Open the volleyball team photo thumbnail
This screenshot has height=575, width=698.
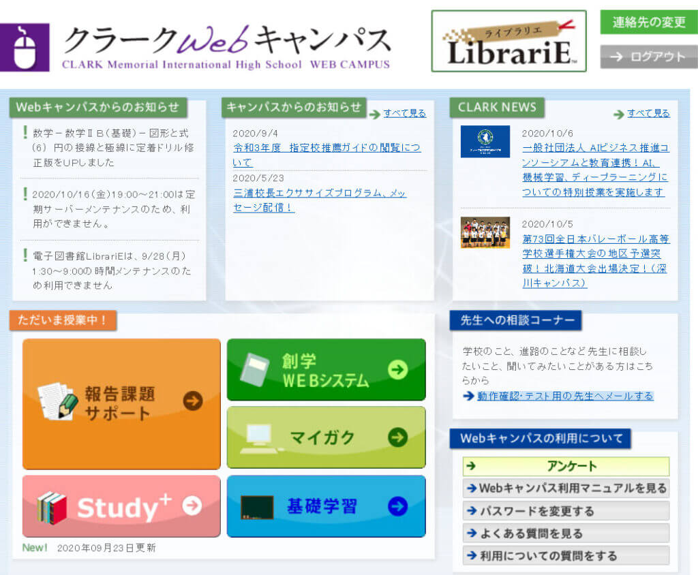click(485, 232)
